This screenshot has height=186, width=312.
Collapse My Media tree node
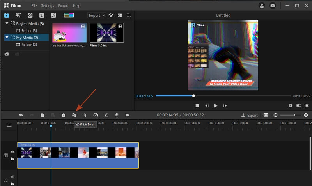point(7,37)
